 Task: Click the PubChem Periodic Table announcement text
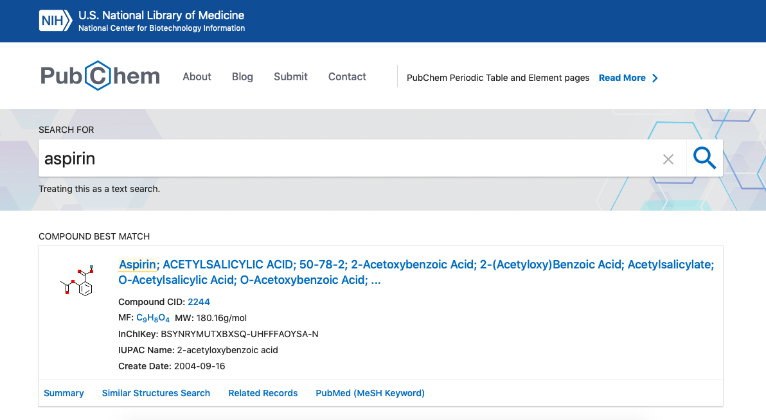(498, 78)
